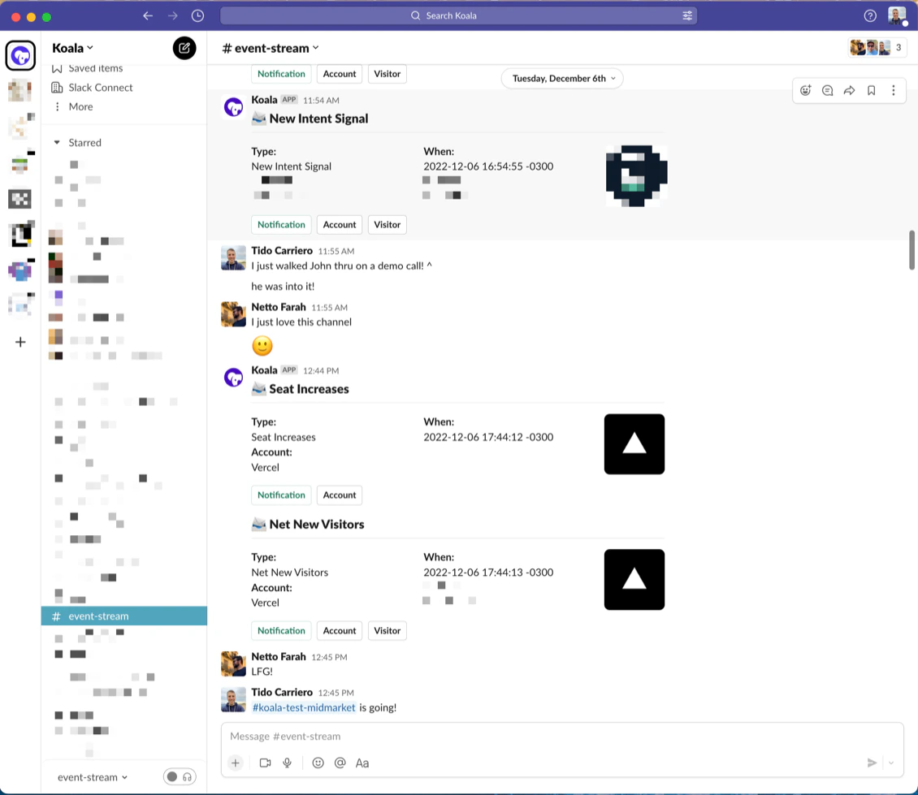Screen dimensions: 918x795
Task: Open the Tuesday, December 6th date dropdown
Action: click(562, 79)
